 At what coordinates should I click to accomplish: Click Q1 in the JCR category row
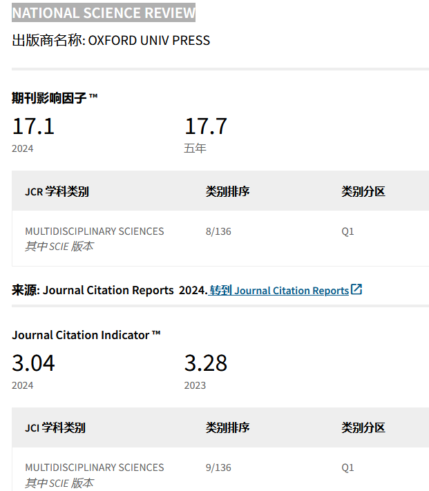(x=347, y=231)
